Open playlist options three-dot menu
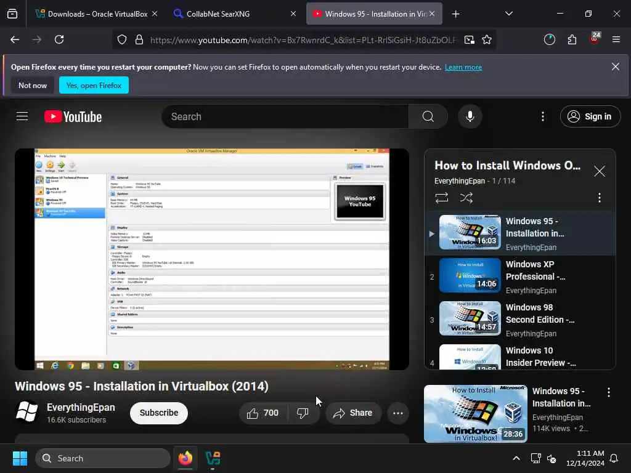631x473 pixels. tap(599, 198)
